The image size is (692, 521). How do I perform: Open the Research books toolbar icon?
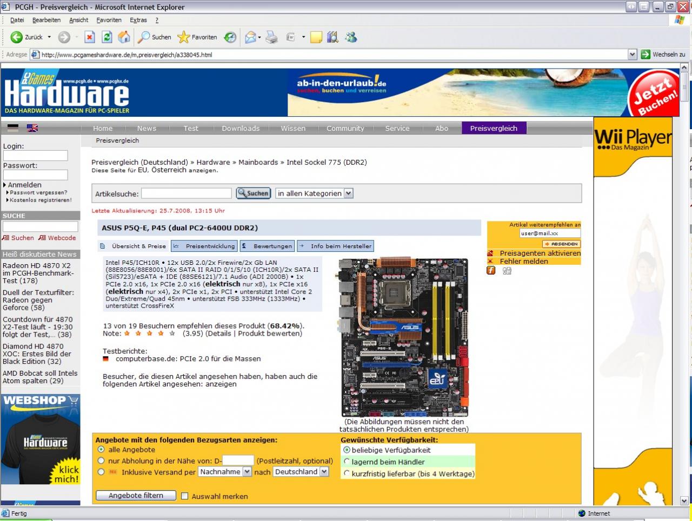tap(333, 37)
